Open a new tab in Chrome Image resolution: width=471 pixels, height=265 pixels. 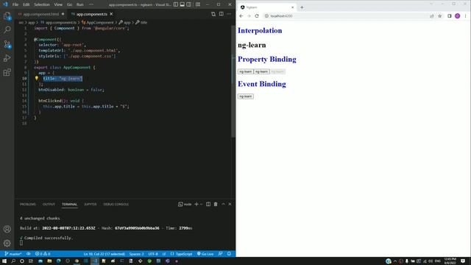[x=302, y=7]
